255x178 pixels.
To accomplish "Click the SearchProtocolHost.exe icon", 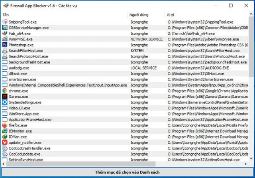I will [5, 56].
